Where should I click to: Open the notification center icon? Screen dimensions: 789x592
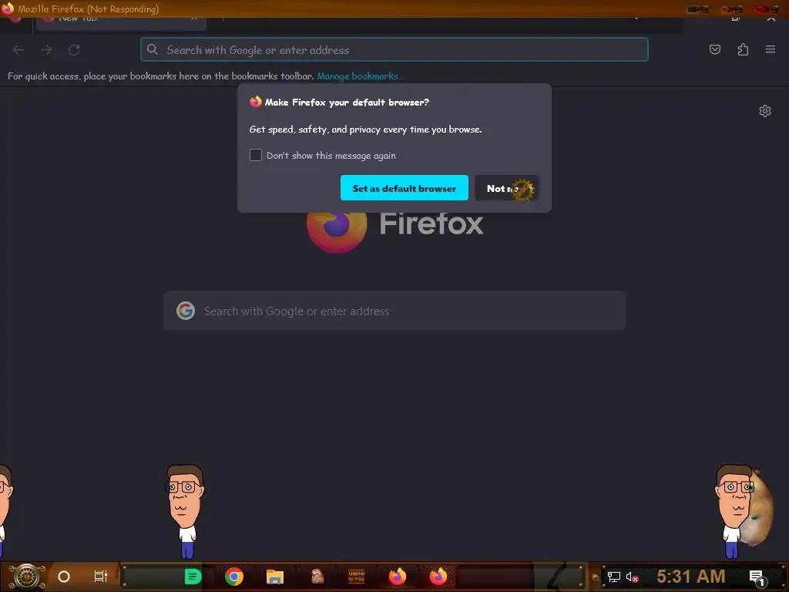757,577
